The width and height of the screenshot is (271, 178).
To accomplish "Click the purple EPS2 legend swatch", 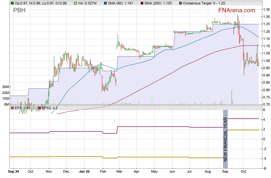I will [x=39, y=108].
